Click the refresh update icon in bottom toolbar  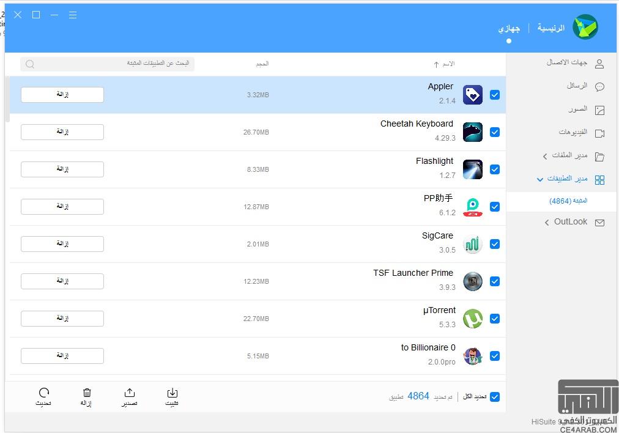(x=44, y=393)
